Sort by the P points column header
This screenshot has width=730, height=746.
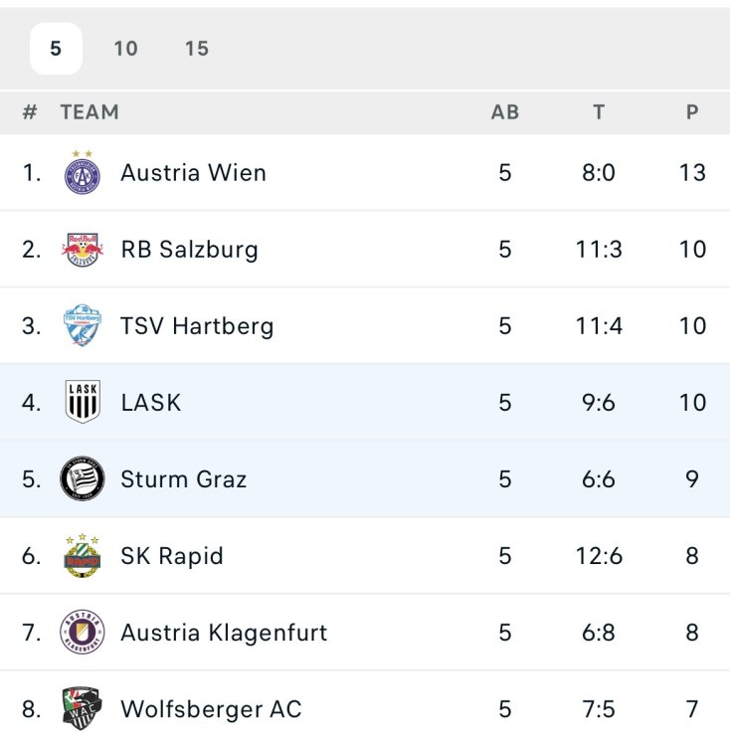(x=692, y=112)
